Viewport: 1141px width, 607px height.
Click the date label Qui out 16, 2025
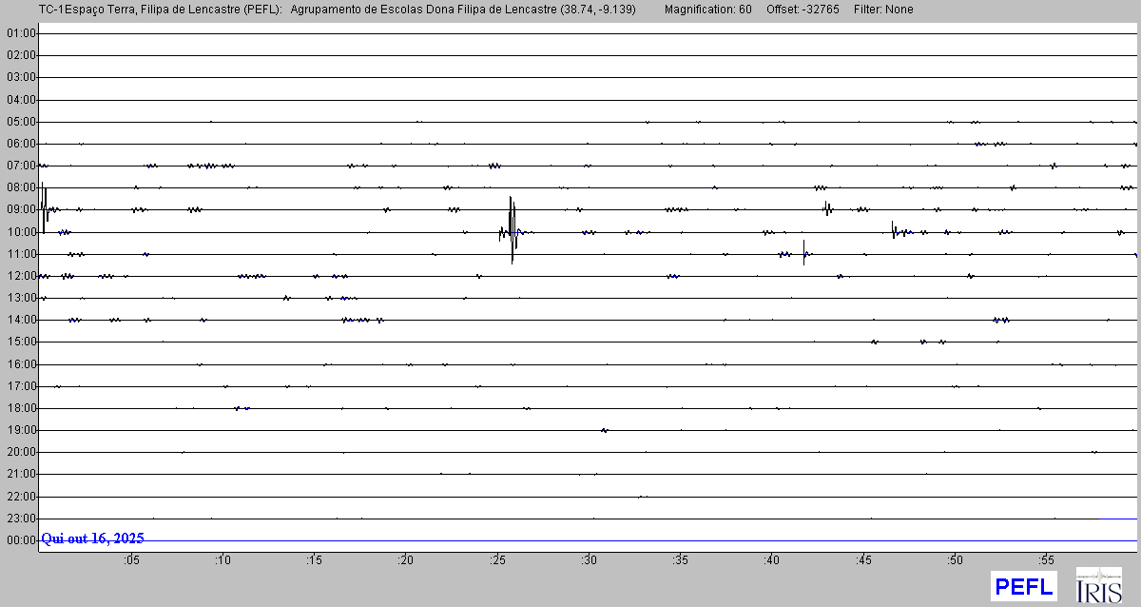93,538
